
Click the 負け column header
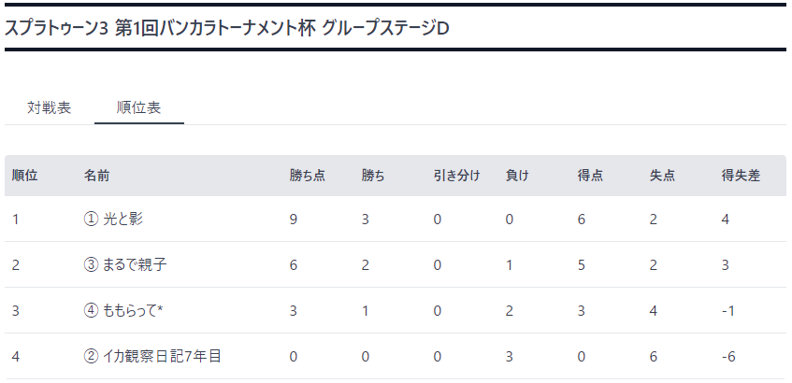[517, 176]
